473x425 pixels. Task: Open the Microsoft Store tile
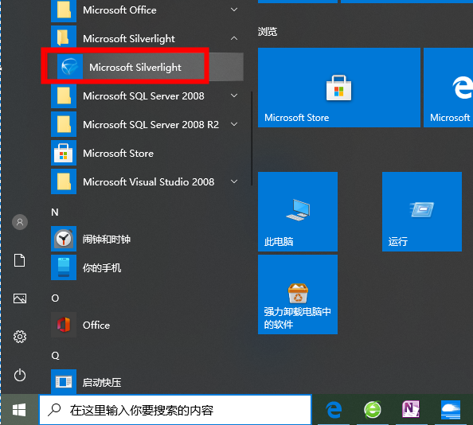(338, 88)
